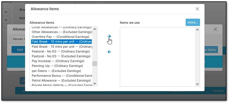Click the Allowance Items list up arrow
229x103 pixels.
[95, 29]
